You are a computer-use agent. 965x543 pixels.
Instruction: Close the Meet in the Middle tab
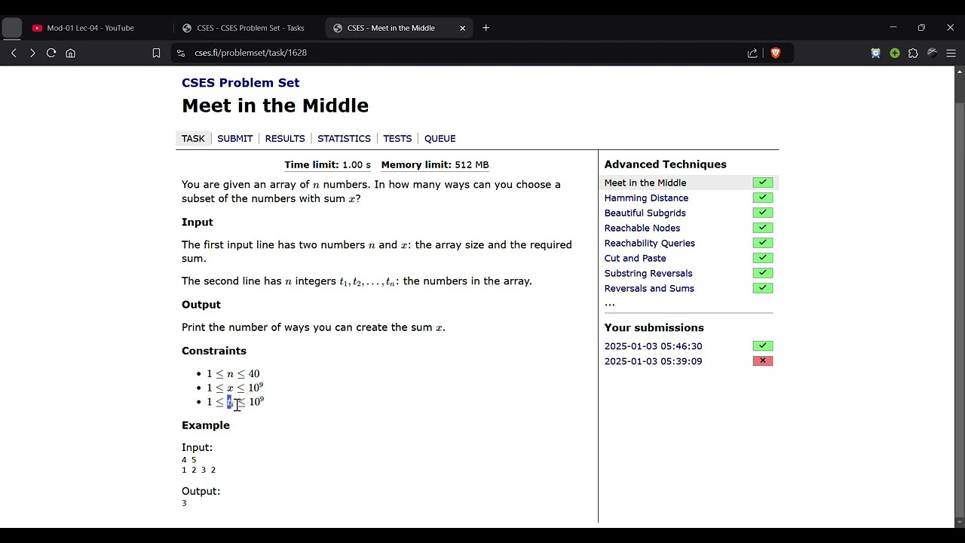[462, 28]
